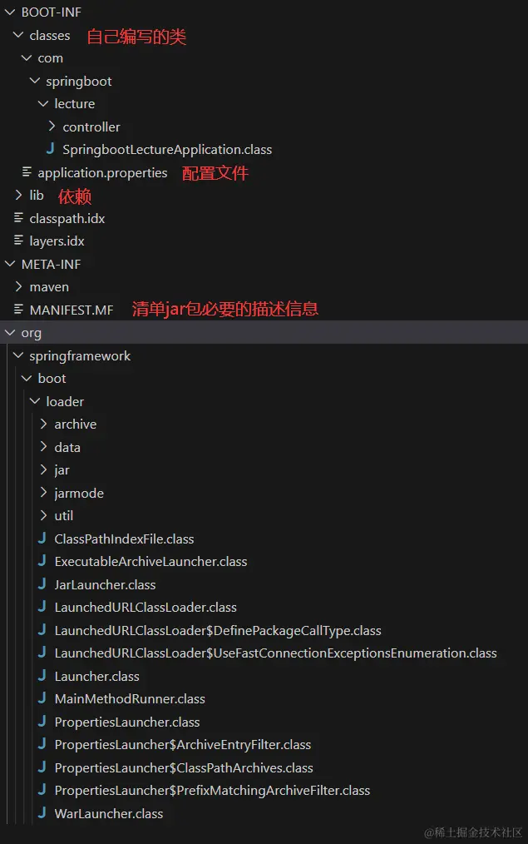Click the Java icon beside ExecutableArchiveLauncher.class
This screenshot has width=528, height=844.
click(42, 560)
